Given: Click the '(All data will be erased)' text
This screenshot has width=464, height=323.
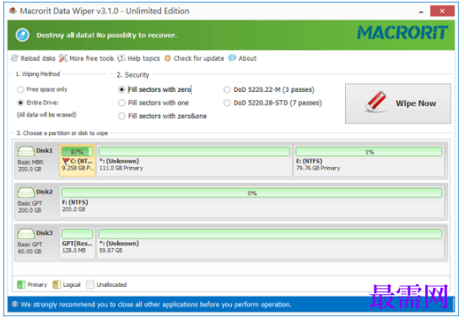Looking at the screenshot, I should click(x=46, y=115).
